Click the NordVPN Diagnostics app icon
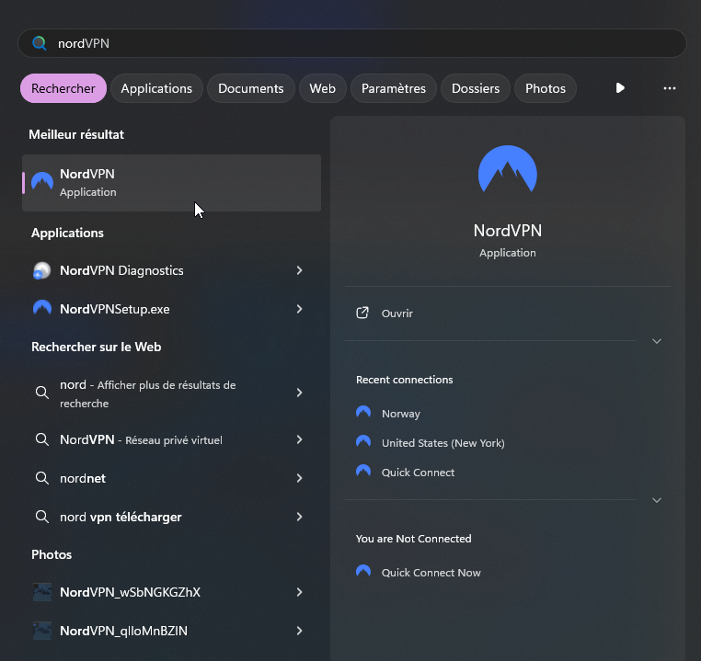 [42, 270]
